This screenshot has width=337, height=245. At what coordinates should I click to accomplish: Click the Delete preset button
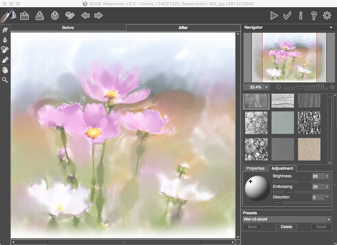[286, 227]
